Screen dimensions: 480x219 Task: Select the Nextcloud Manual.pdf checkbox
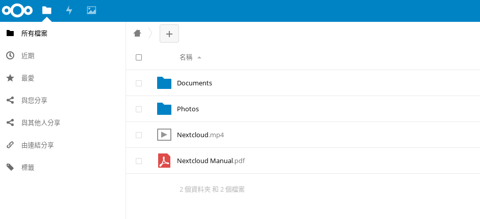click(139, 161)
